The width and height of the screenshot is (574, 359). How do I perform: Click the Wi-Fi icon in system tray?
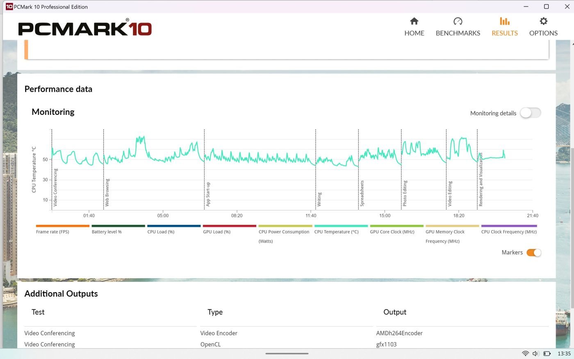525,354
